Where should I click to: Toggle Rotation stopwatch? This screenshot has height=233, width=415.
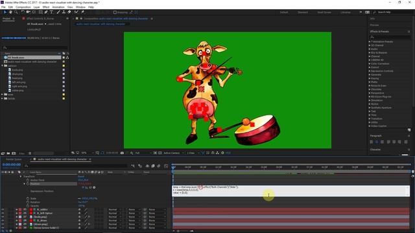28,202
